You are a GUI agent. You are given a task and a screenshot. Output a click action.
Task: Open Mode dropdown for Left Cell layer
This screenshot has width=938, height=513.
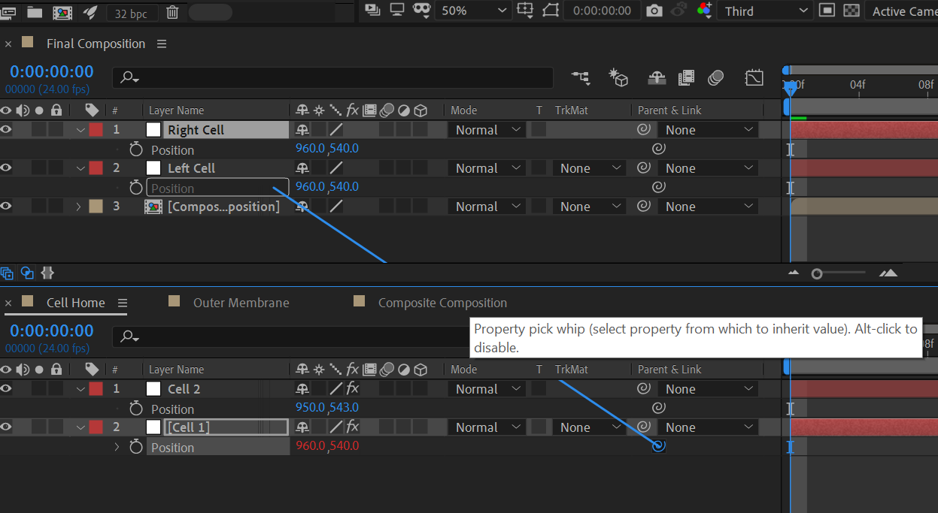488,168
